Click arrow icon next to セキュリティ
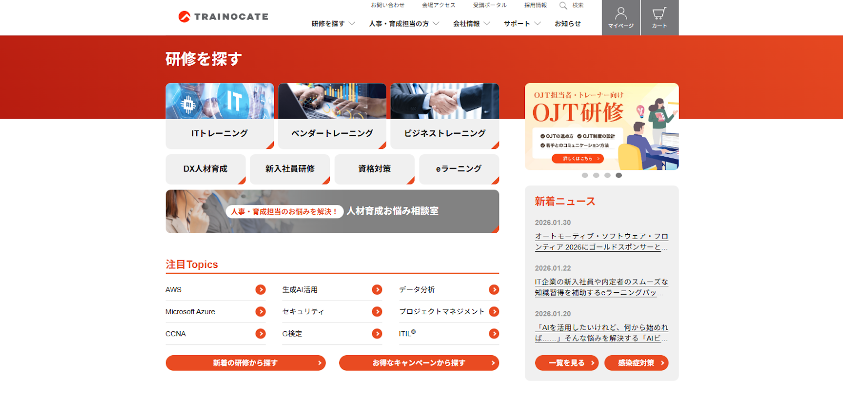 [377, 312]
